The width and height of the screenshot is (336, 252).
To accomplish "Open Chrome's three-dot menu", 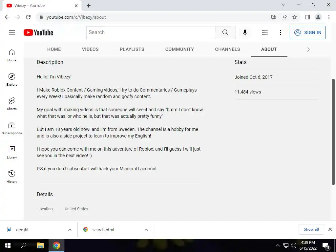I will 329,17.
